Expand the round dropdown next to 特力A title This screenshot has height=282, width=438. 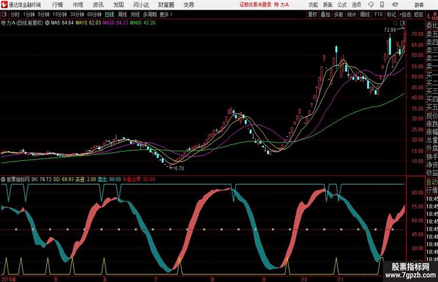point(47,23)
